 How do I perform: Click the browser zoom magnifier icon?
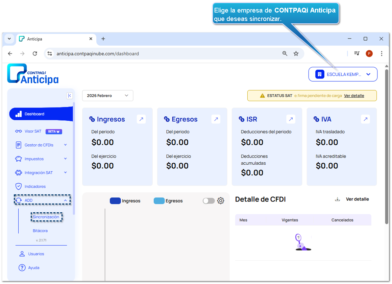285,53
